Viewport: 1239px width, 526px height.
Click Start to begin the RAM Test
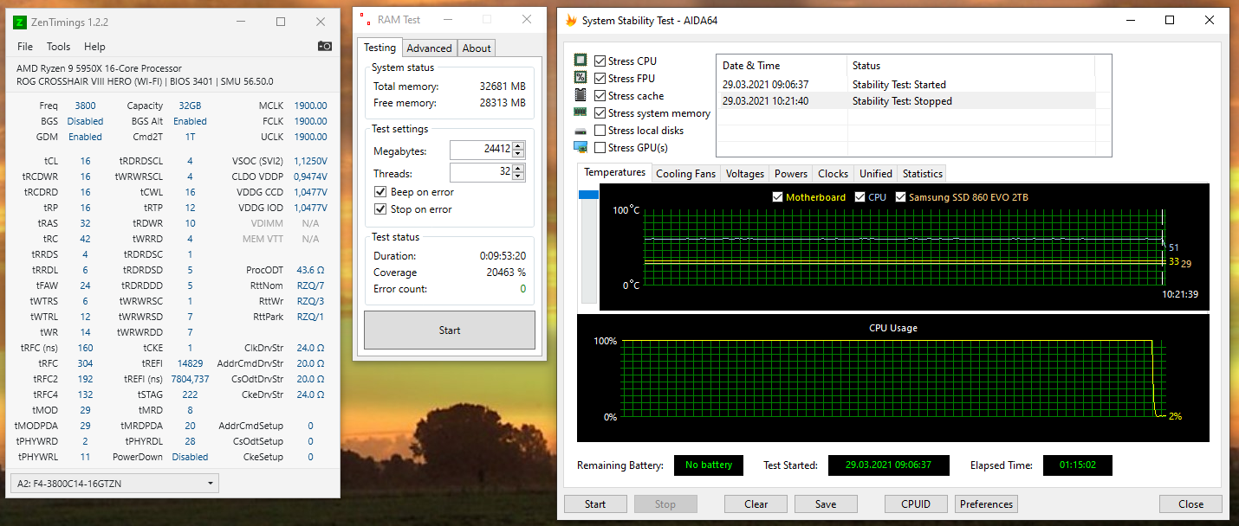click(449, 330)
